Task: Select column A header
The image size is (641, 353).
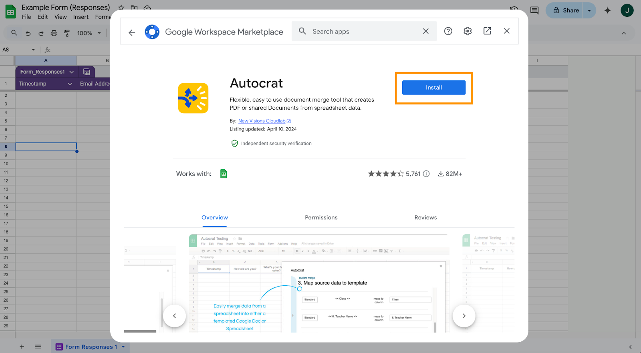Action: tap(46, 60)
